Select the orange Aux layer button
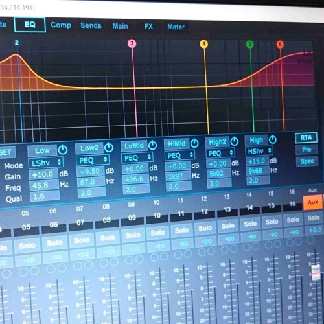324x324 pixels. 312,202
